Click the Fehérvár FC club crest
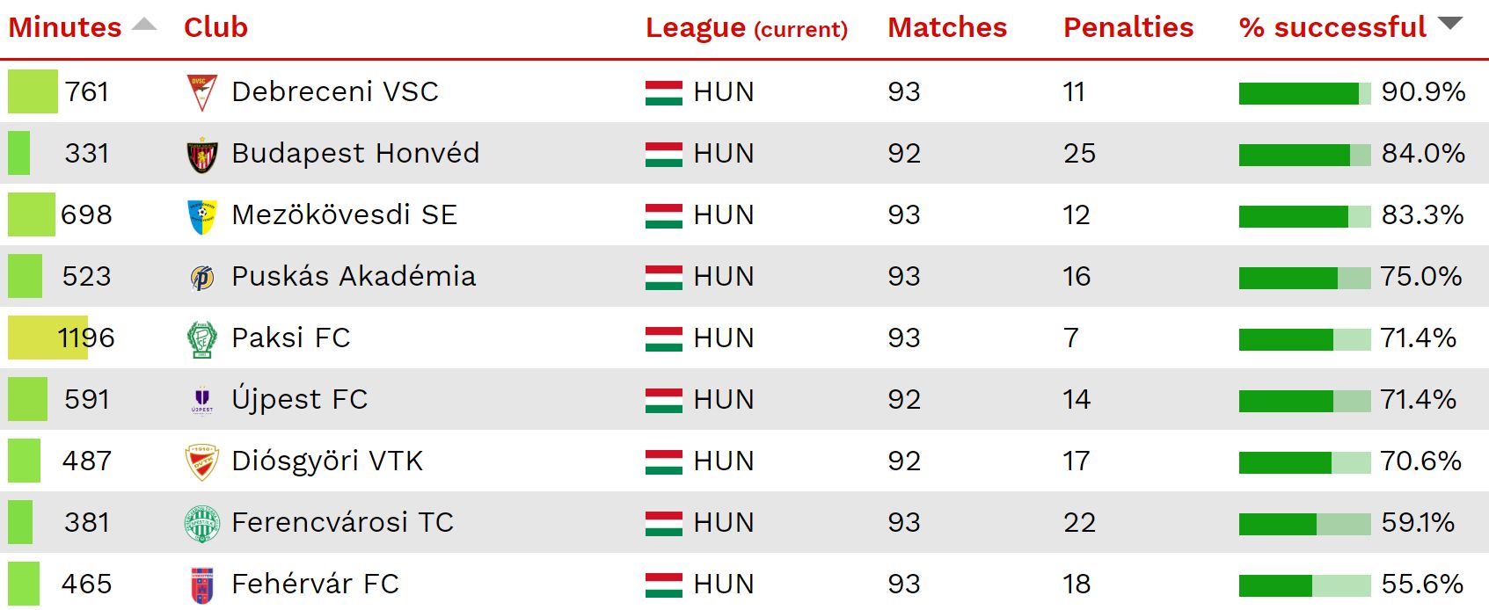 click(202, 585)
